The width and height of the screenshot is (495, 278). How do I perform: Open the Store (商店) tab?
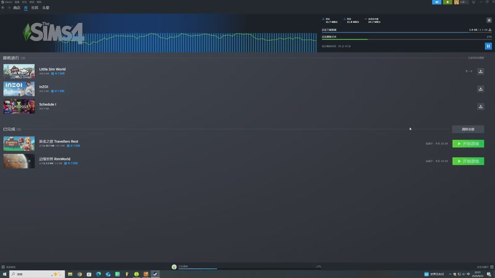[17, 7]
